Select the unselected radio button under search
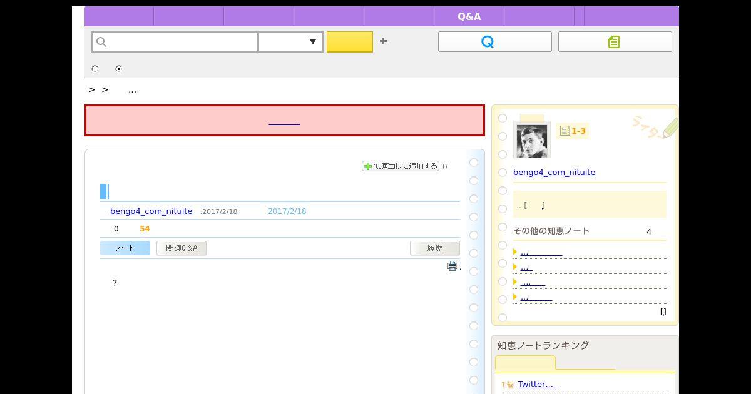Image resolution: width=751 pixels, height=394 pixels. coord(95,69)
